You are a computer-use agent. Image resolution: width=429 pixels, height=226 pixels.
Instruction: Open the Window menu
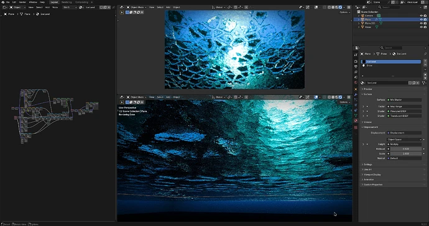[x=33, y=2]
